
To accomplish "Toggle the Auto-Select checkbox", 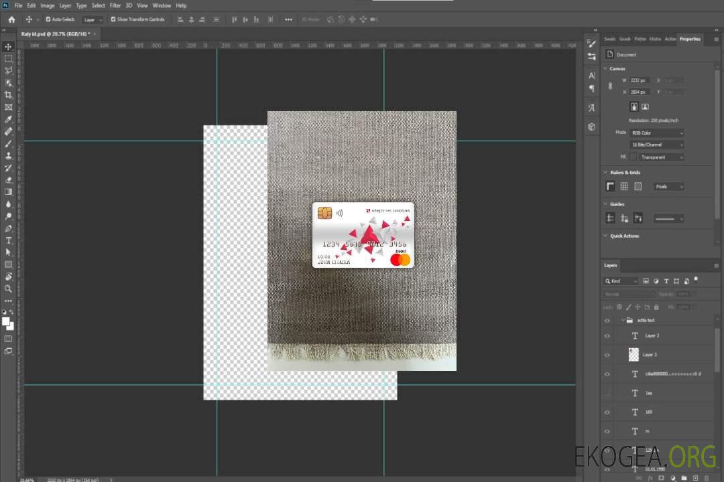I will coord(48,19).
